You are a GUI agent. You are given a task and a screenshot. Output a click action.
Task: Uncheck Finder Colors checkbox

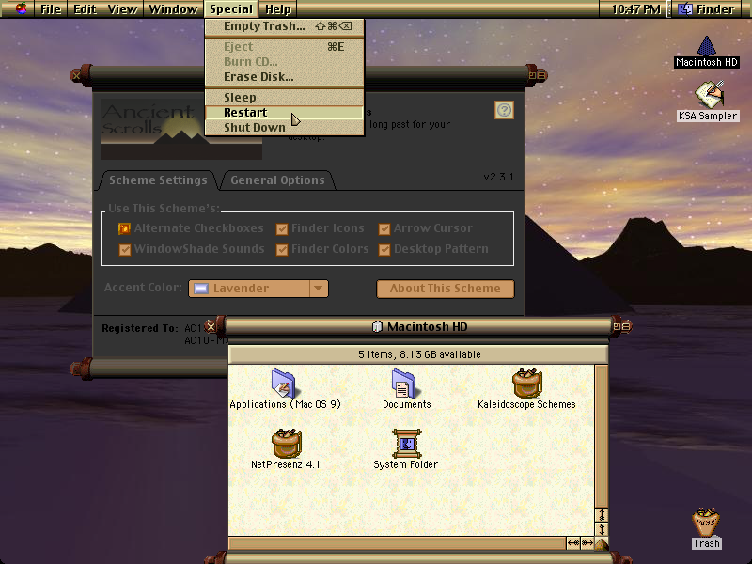282,249
